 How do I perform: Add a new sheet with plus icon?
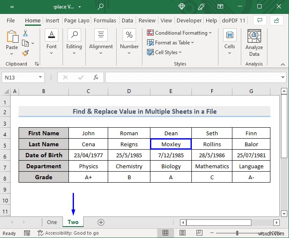pyautogui.click(x=101, y=222)
